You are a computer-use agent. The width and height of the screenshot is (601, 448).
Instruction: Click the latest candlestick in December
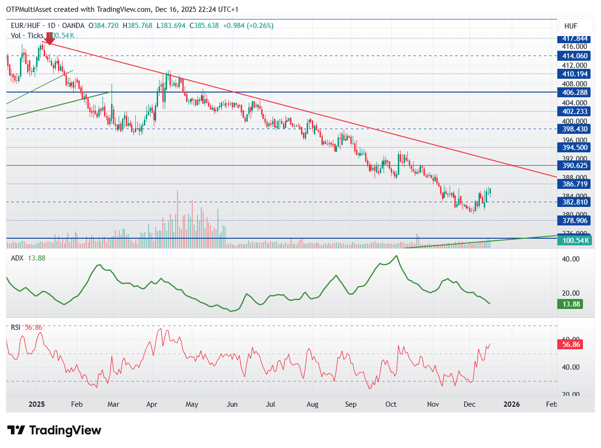pos(489,192)
